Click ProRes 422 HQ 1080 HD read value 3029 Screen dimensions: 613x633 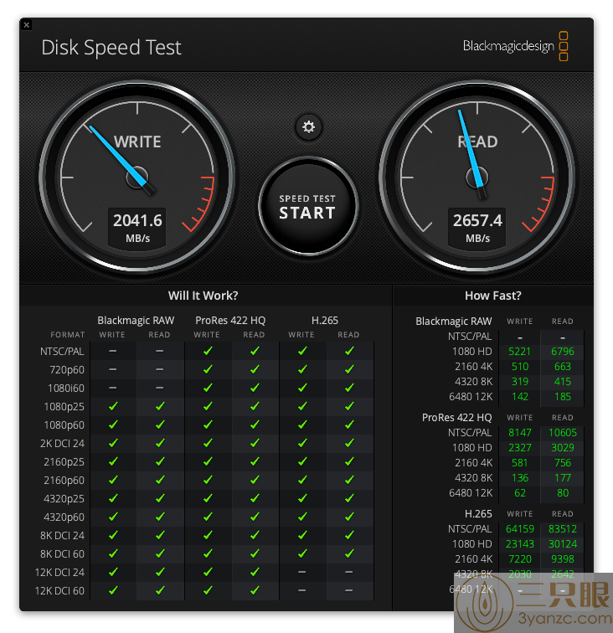[x=563, y=448]
